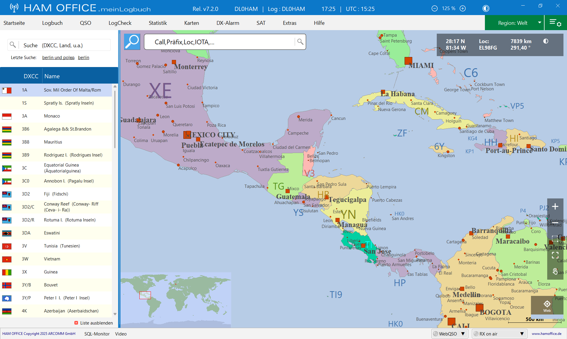The width and height of the screenshot is (567, 339).
Task: Click the 'berlin' recent search link
Action: [84, 57]
